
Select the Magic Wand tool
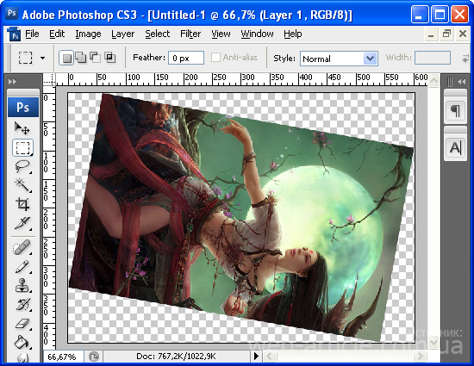coord(22,185)
